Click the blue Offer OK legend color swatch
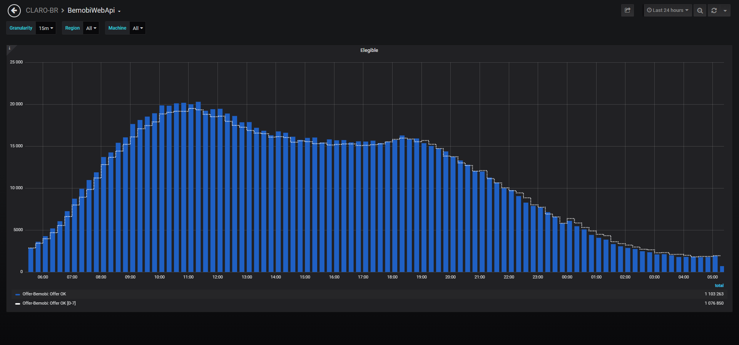The height and width of the screenshot is (345, 739). pyautogui.click(x=18, y=294)
